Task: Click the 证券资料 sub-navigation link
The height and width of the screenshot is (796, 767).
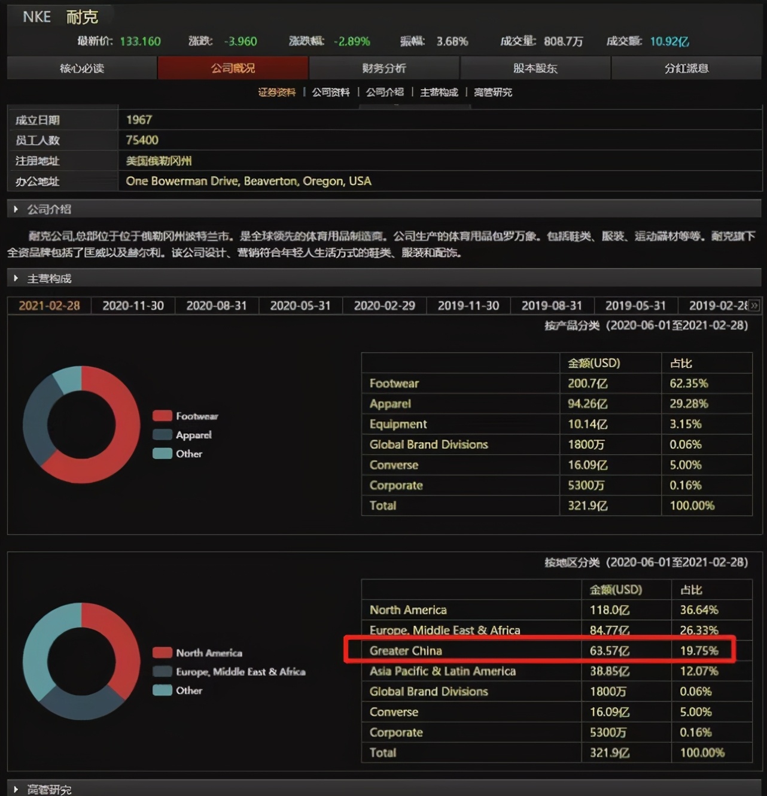Action: (x=277, y=92)
